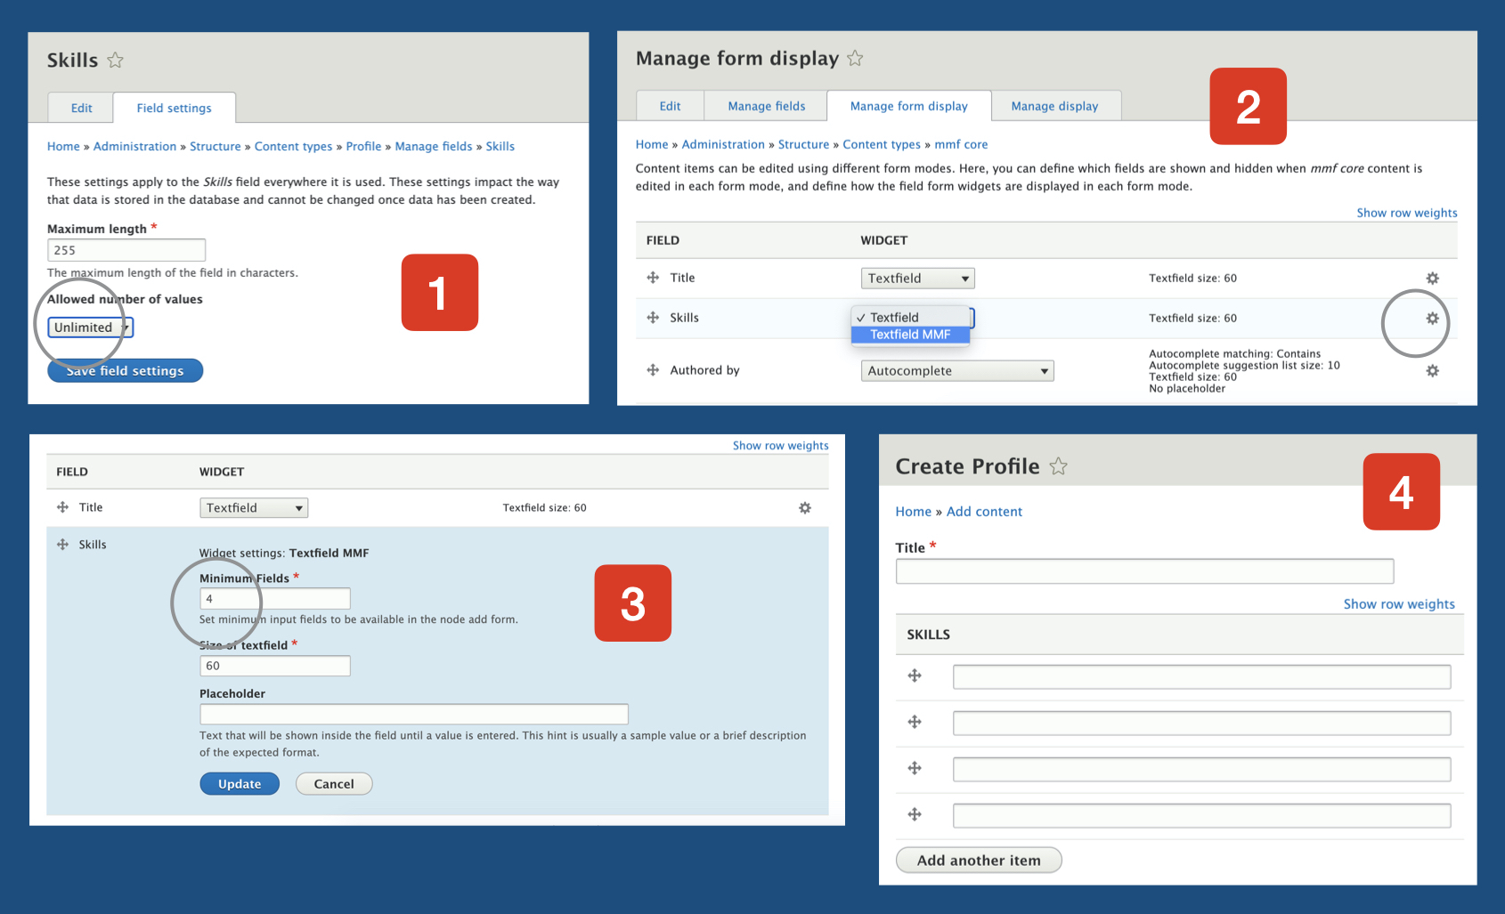Grab the drag handle for Authored by row
This screenshot has width=1505, height=914.
(653, 370)
